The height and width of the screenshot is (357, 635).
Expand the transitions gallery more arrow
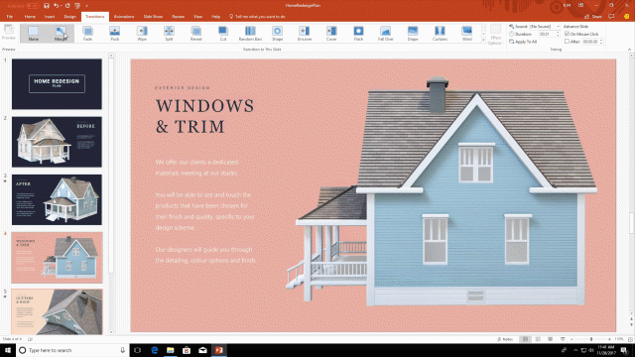(483, 41)
